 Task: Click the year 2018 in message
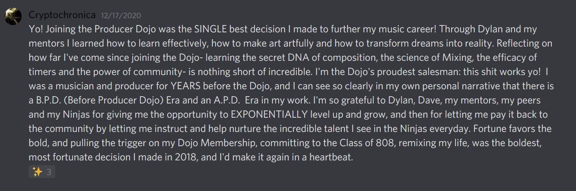(184, 157)
